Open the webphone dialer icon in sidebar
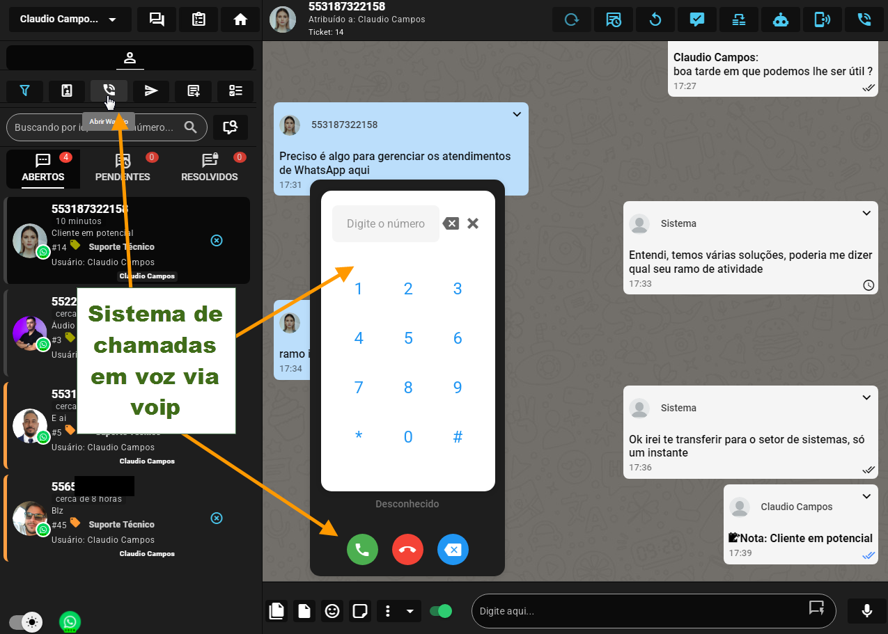 109,90
